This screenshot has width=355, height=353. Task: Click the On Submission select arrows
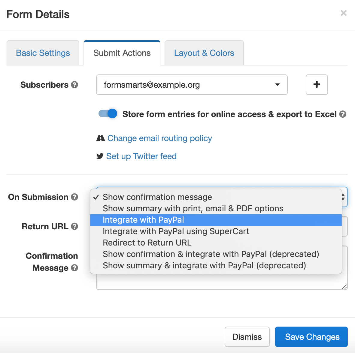[343, 197]
